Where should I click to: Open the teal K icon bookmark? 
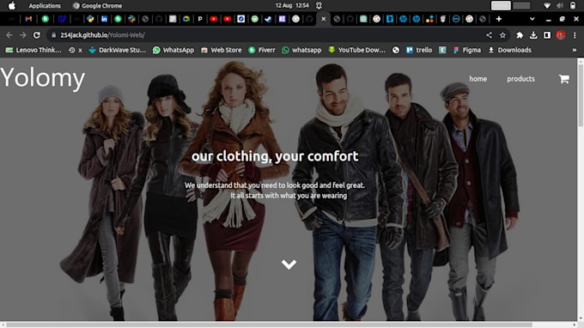click(442, 50)
